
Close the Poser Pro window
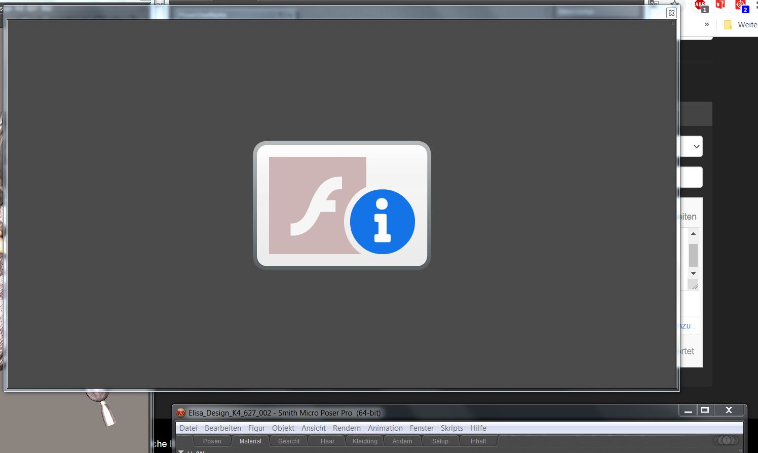point(729,410)
